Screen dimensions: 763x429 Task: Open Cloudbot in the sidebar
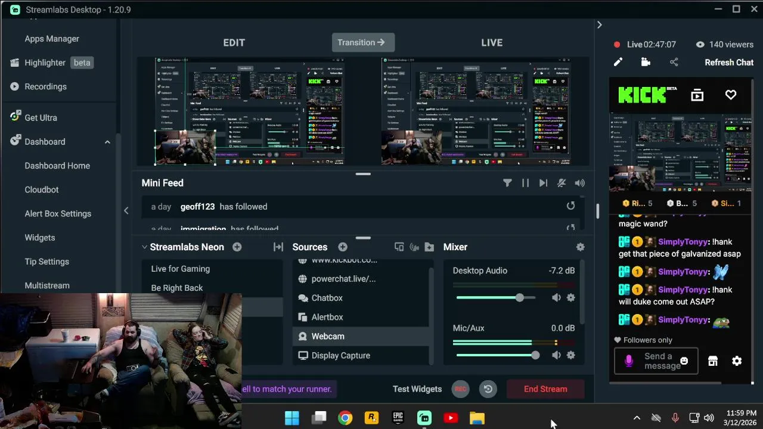point(42,189)
